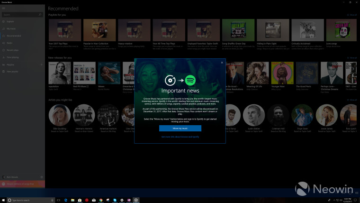The image size is (360, 203).
Task: Open Radio in the sidebar
Action: pyautogui.click(x=23, y=43)
